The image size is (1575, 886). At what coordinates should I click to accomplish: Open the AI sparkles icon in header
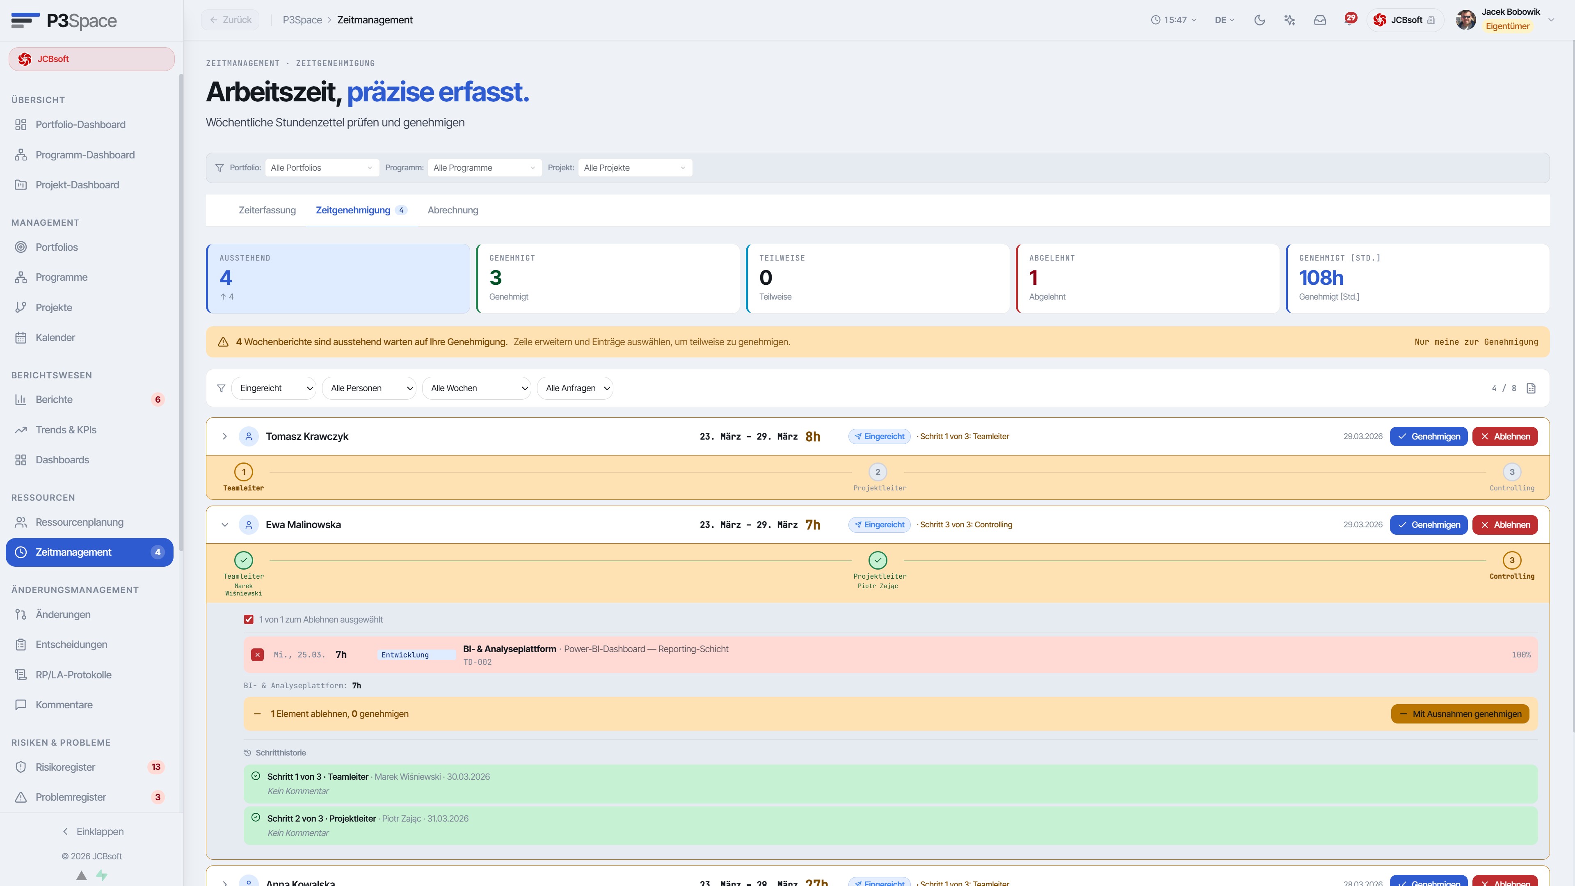pos(1290,20)
